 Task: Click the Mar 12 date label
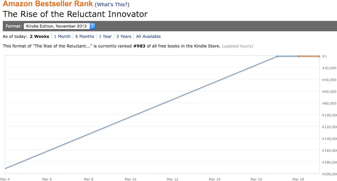pyautogui.click(x=172, y=179)
